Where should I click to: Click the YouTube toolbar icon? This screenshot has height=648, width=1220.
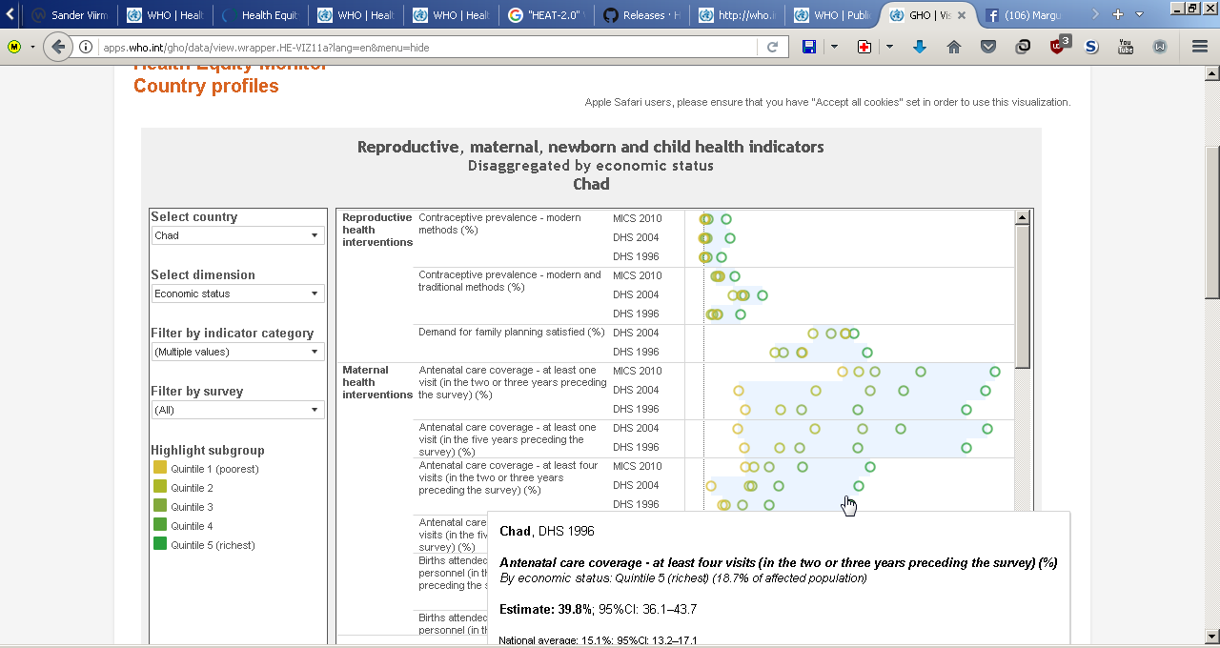pos(1126,47)
